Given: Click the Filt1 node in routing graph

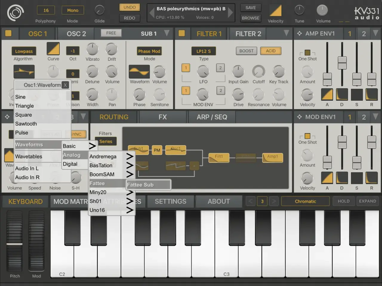Looking at the screenshot, I should (219, 158).
